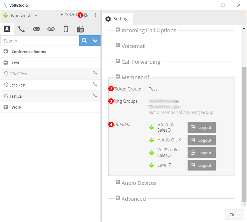Click the Settings tab header
The image size is (247, 222).
pos(117,19)
